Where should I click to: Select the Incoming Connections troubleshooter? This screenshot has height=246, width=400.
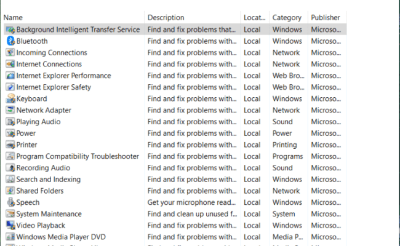tap(51, 53)
